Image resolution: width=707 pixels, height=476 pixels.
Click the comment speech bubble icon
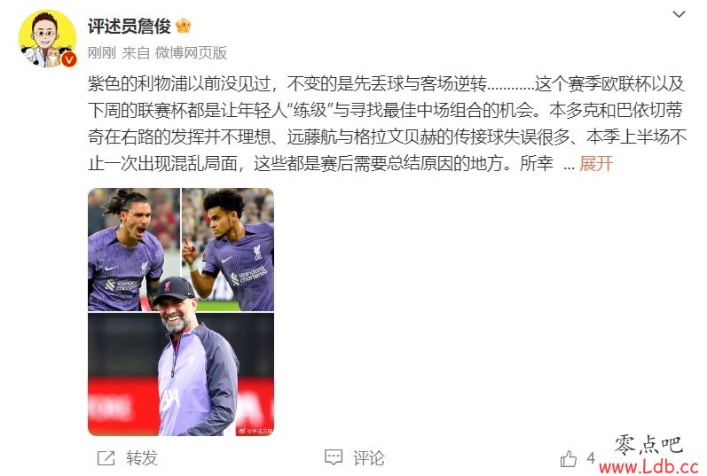tap(334, 457)
